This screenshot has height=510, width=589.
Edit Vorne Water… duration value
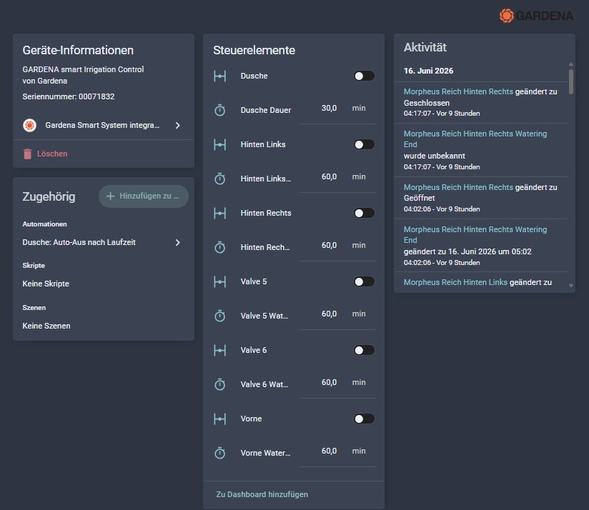pyautogui.click(x=329, y=451)
